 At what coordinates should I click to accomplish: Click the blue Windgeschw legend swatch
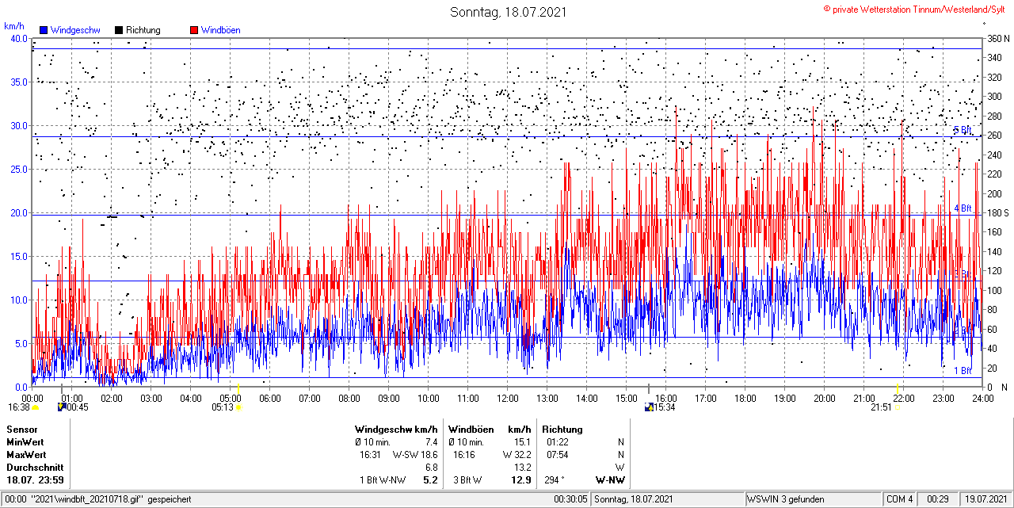(x=44, y=30)
